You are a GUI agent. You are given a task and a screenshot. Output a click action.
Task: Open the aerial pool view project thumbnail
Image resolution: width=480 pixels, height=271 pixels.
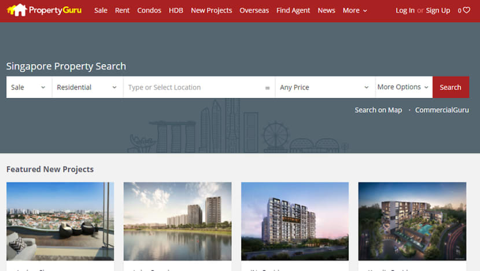pyautogui.click(x=412, y=221)
